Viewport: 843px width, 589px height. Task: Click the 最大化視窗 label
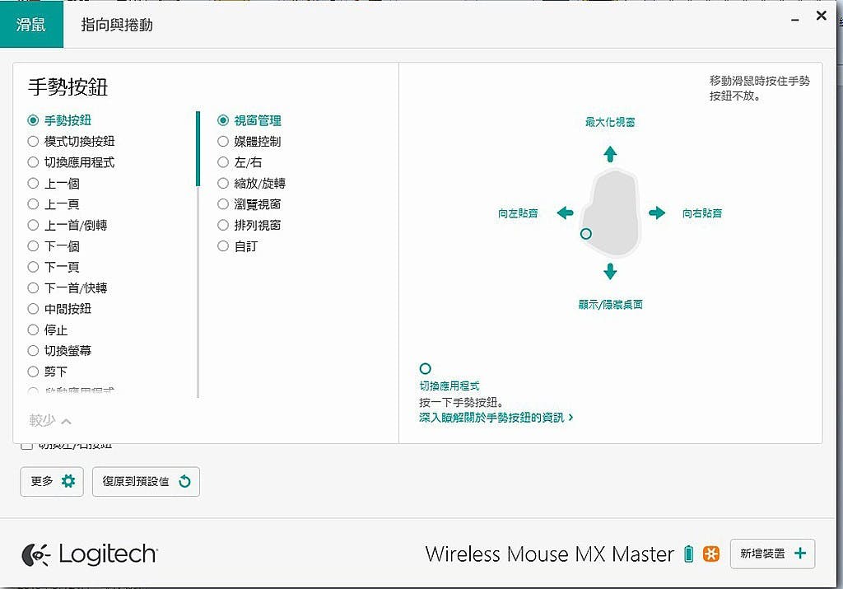click(x=610, y=122)
